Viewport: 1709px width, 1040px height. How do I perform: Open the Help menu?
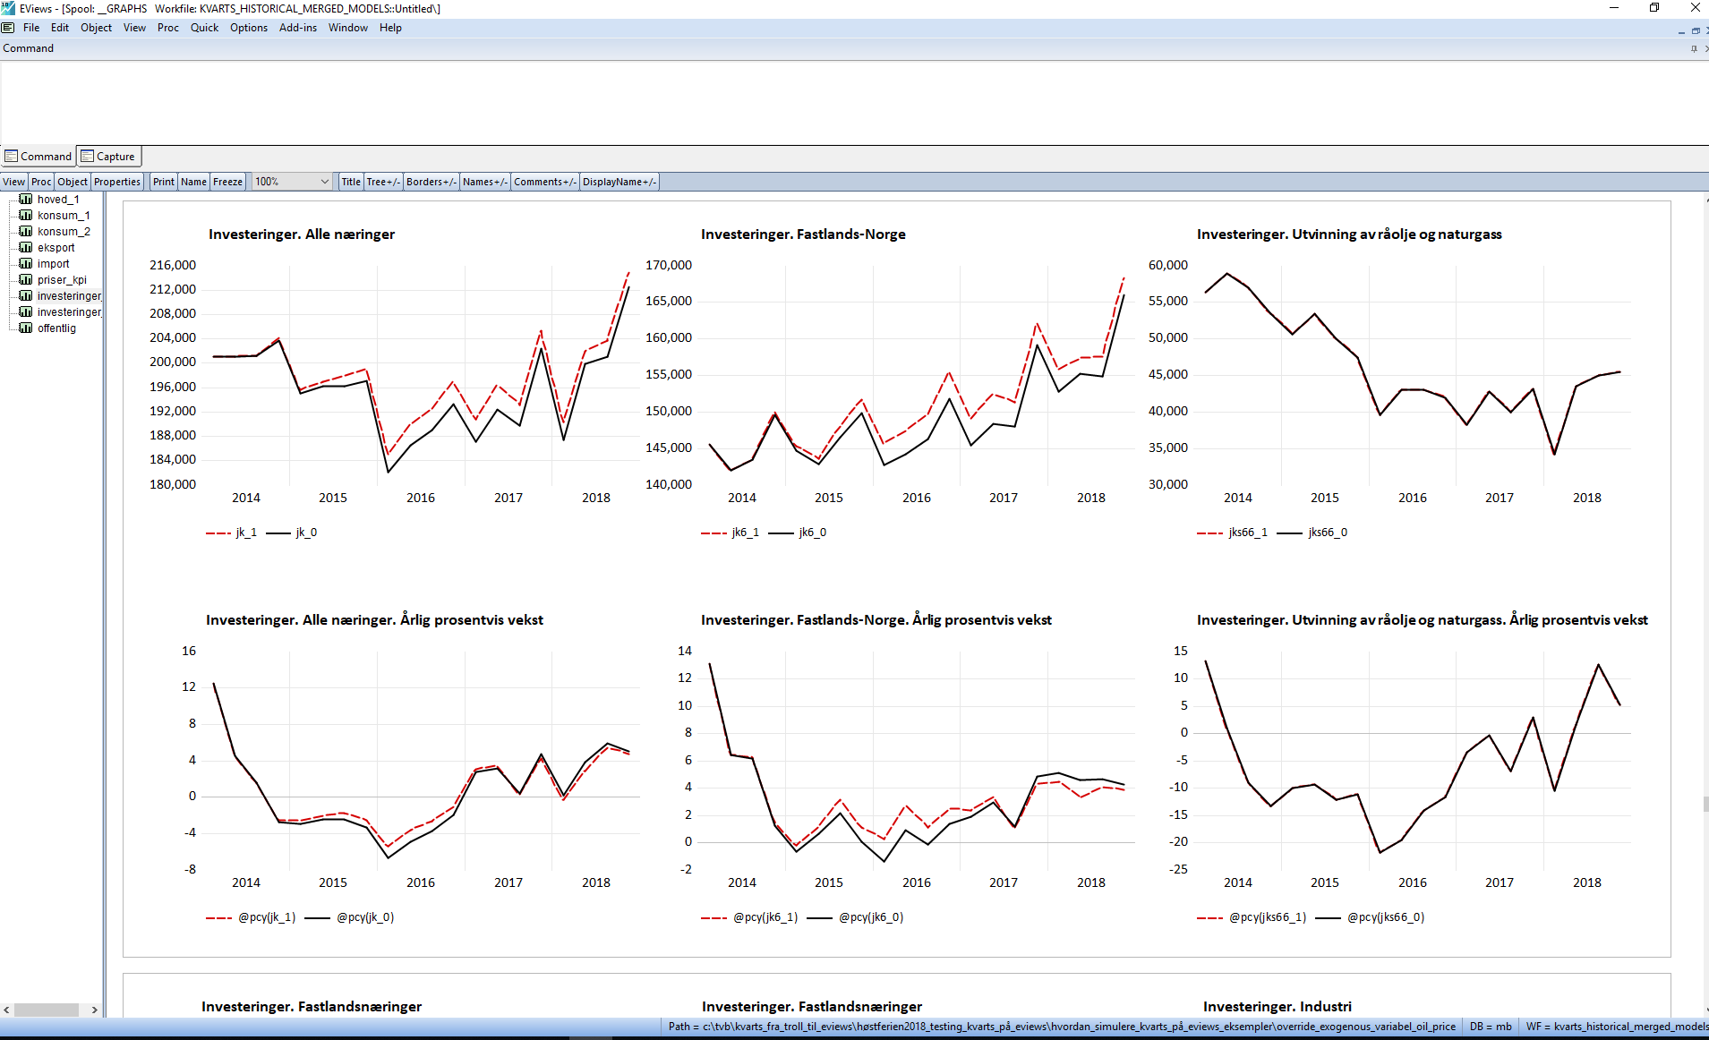tap(390, 28)
